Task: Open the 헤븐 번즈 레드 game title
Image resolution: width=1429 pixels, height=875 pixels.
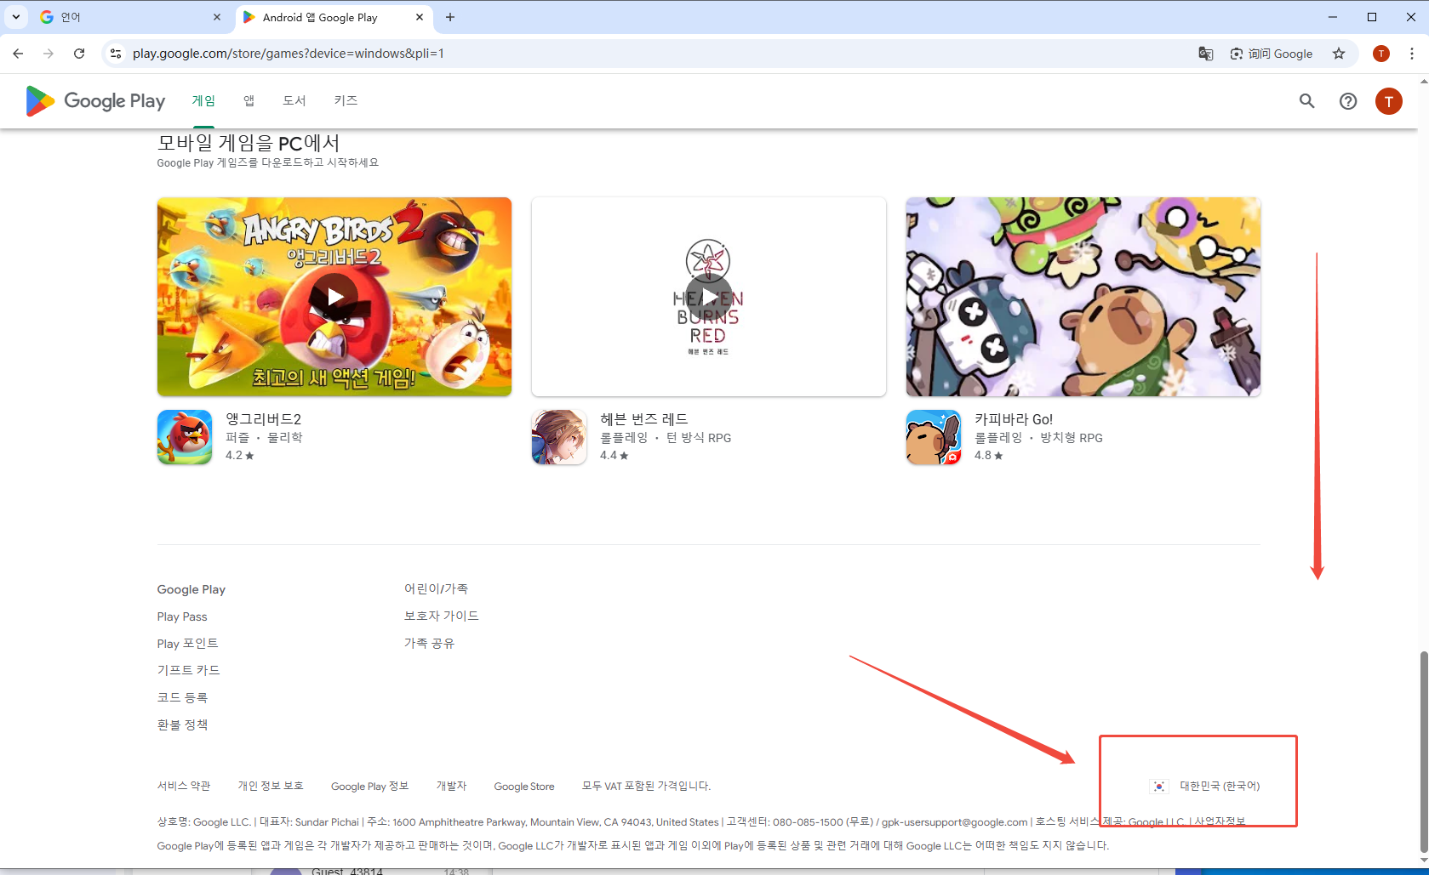Action: pos(643,419)
